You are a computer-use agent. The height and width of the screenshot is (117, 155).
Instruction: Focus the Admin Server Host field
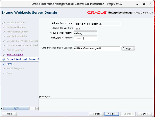(97, 24)
